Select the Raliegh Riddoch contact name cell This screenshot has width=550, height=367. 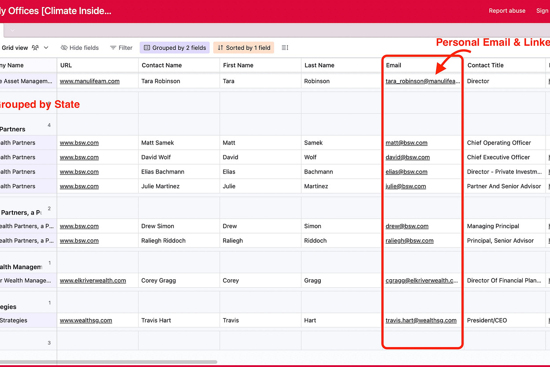pos(179,241)
